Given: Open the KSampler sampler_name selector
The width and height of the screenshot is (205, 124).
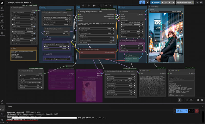Looking at the screenshot, I should click(132, 32).
